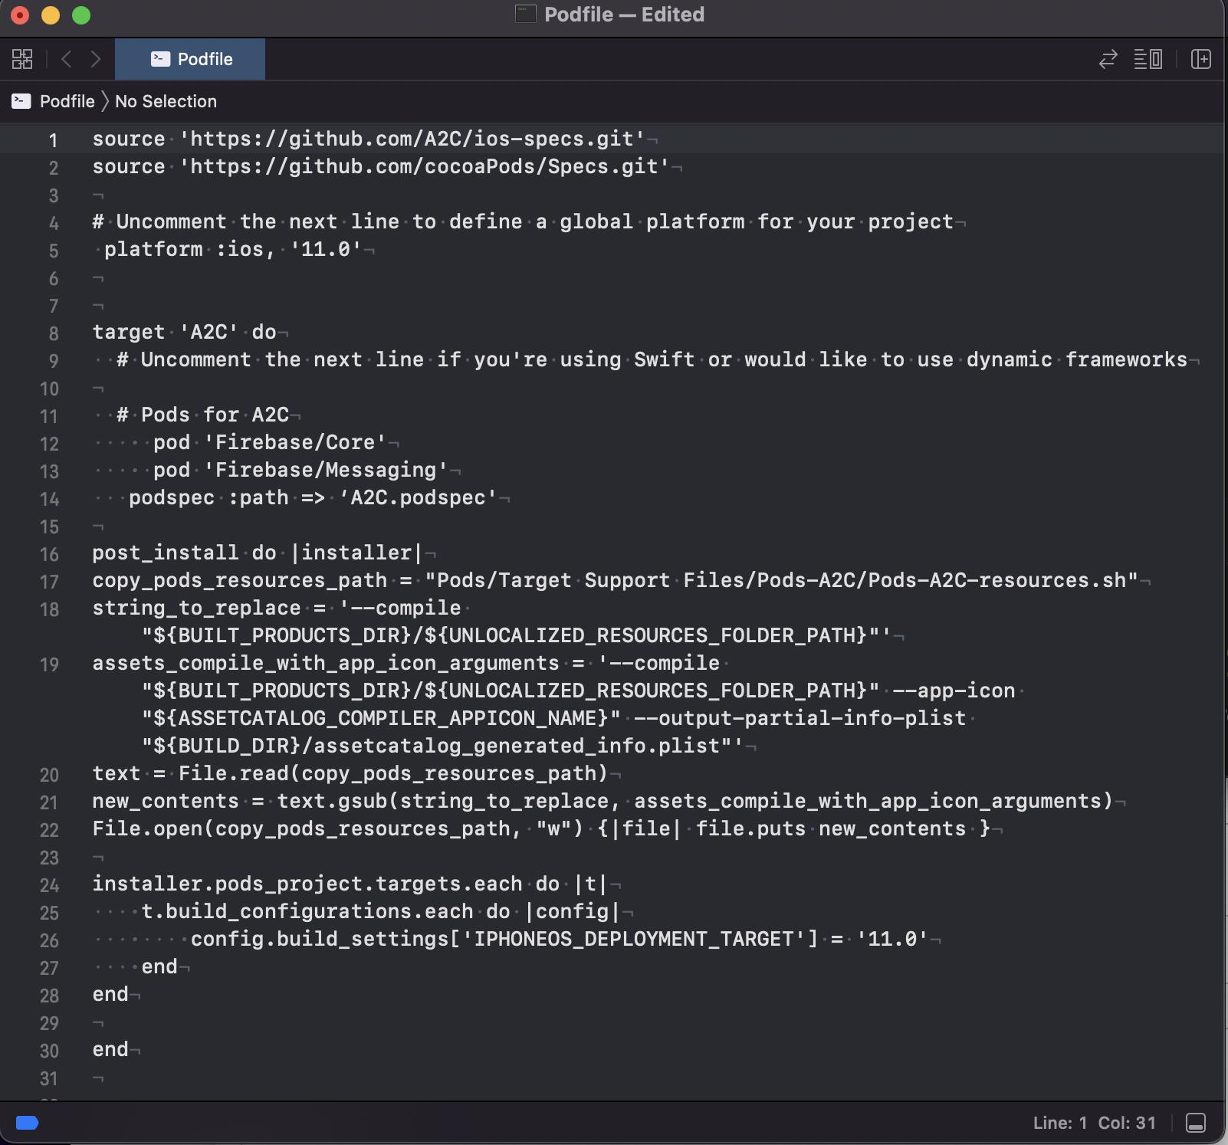Click Podfile in the jump bar
This screenshot has width=1228, height=1145.
coord(67,101)
